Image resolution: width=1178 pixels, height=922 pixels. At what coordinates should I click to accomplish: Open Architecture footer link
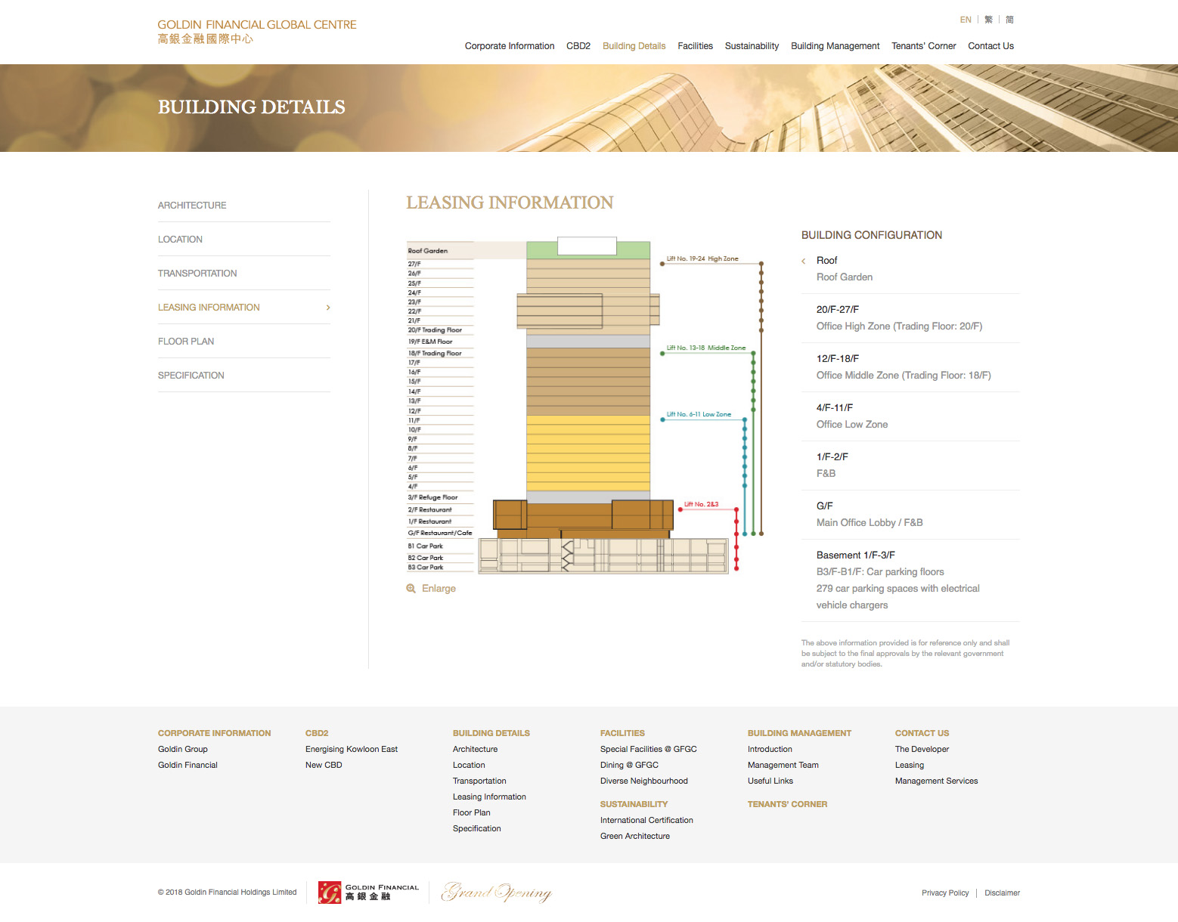click(475, 750)
